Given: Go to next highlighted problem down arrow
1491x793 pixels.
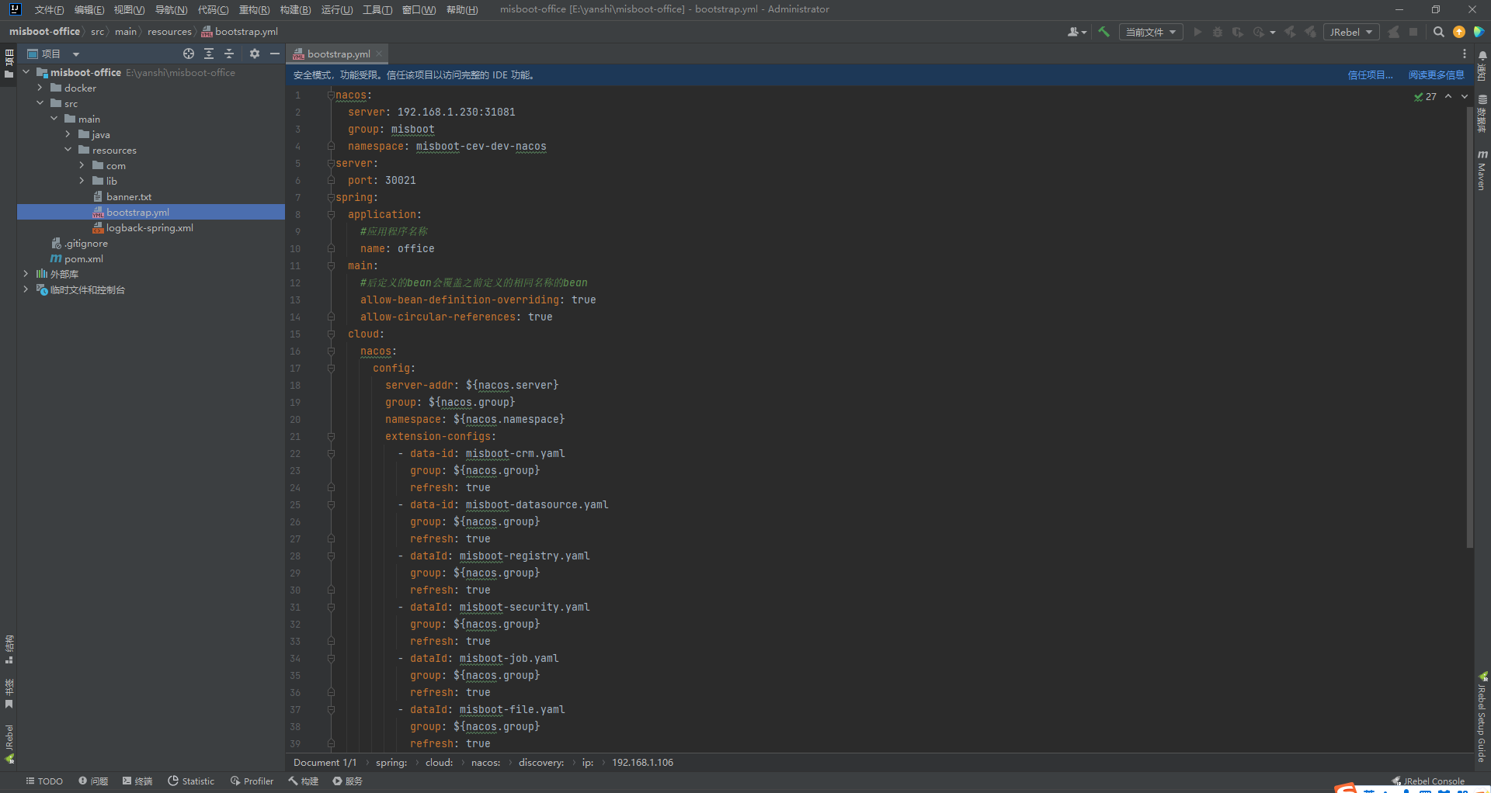Looking at the screenshot, I should coord(1465,97).
